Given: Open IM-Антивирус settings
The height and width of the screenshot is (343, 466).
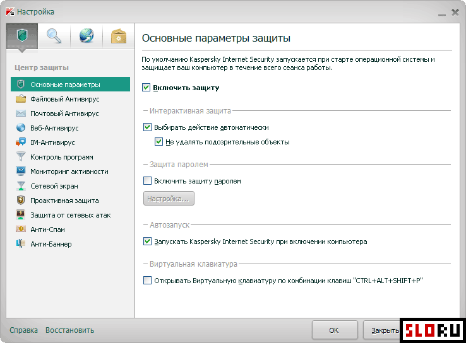Looking at the screenshot, I should (70, 142).
